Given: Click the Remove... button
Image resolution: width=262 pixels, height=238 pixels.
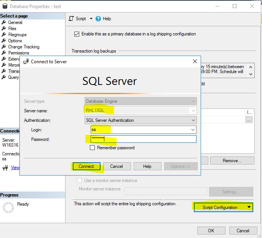Looking at the screenshot, I should coord(232,161).
